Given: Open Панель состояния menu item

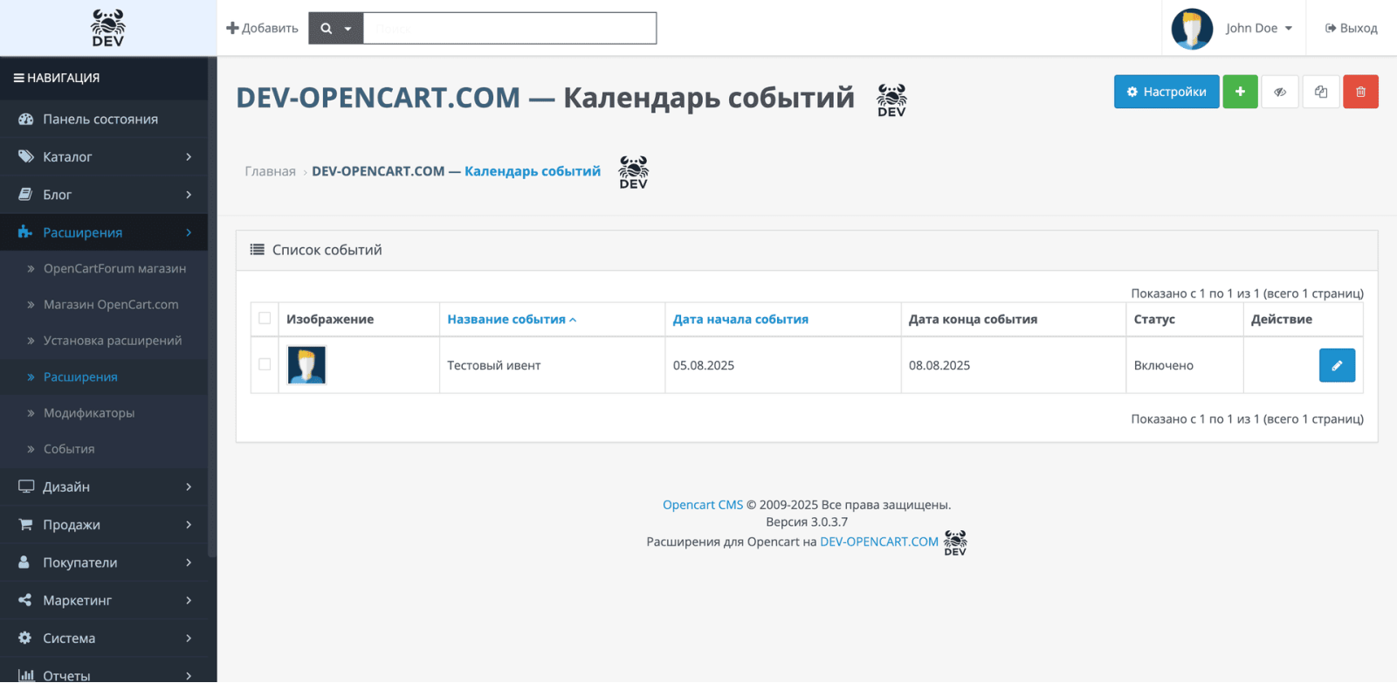Looking at the screenshot, I should (x=104, y=119).
